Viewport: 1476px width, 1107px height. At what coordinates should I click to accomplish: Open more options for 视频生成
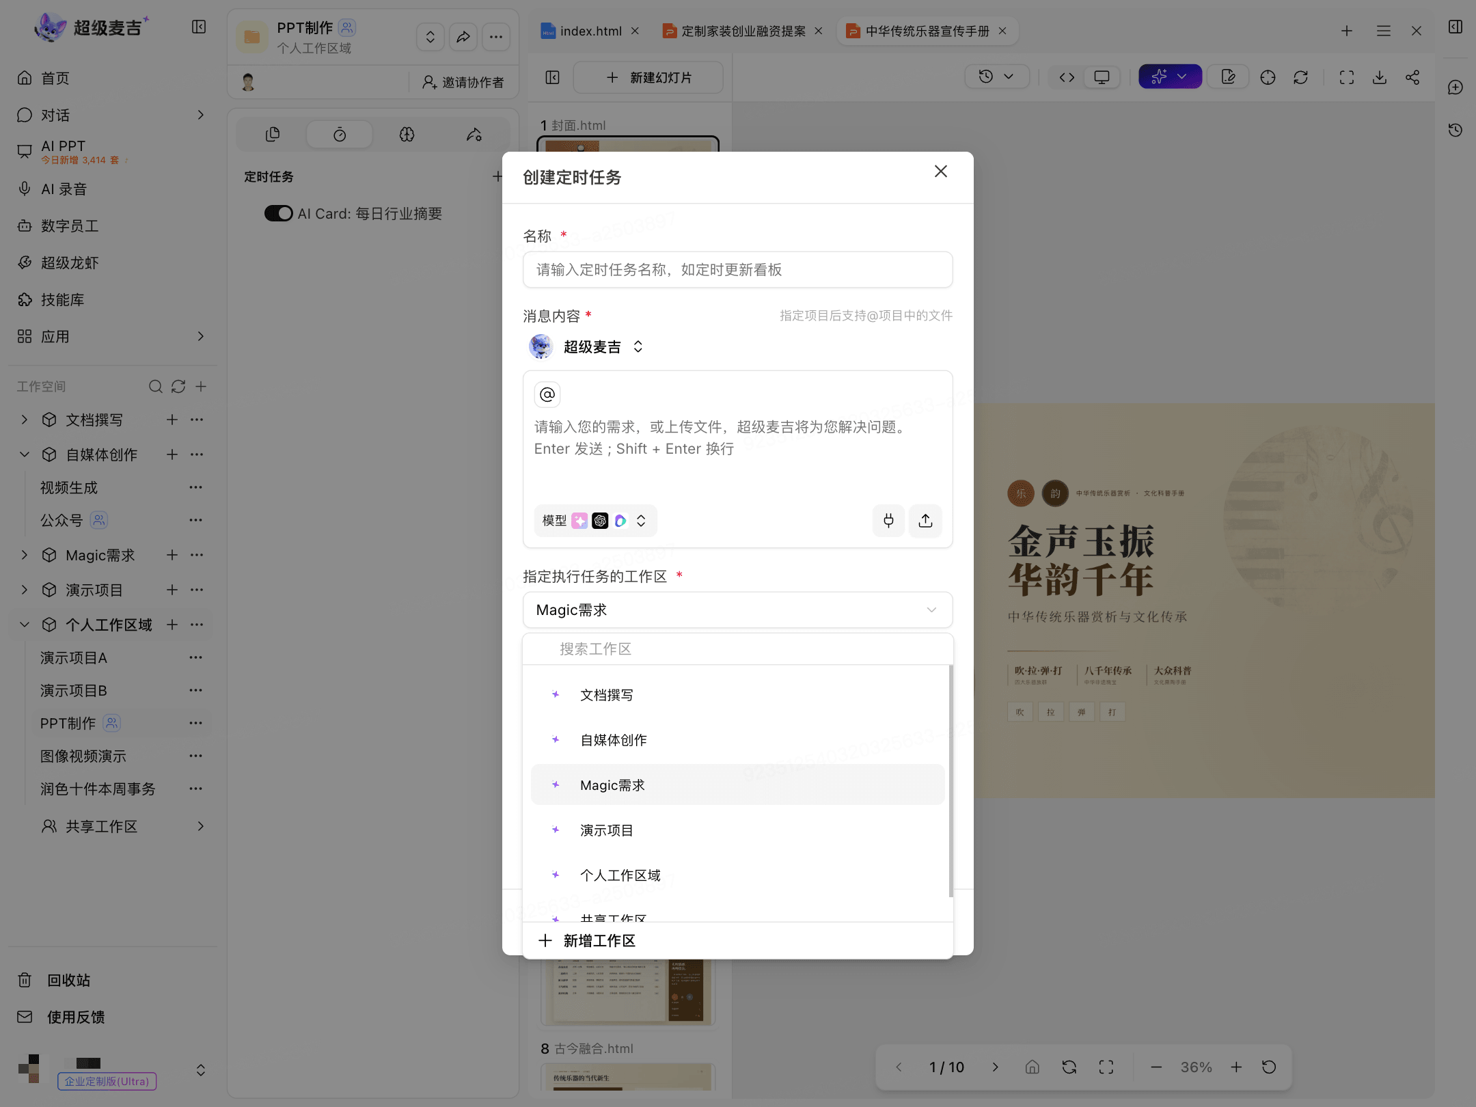(196, 487)
